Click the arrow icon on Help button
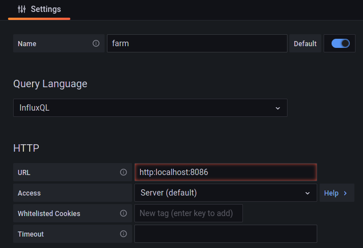This screenshot has width=363, height=248. pyautogui.click(x=345, y=193)
